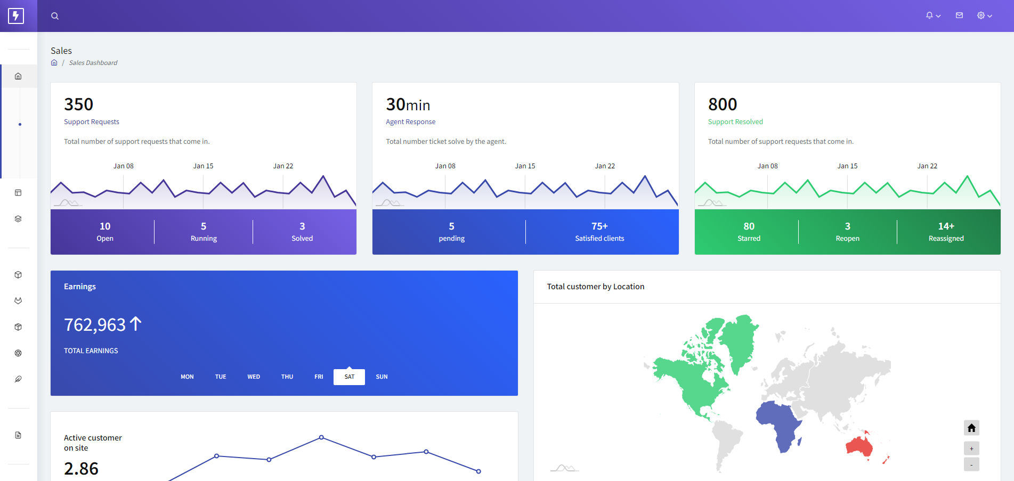Click the lightning bolt app logo
The image size is (1014, 481).
coord(16,15)
